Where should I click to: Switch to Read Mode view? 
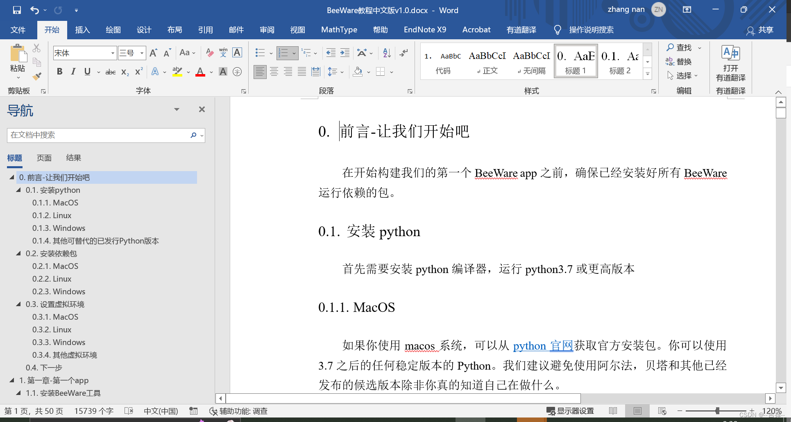[613, 411]
